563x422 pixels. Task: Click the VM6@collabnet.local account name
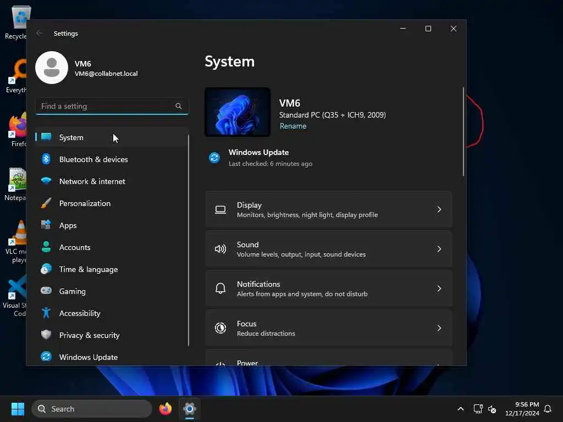click(106, 74)
